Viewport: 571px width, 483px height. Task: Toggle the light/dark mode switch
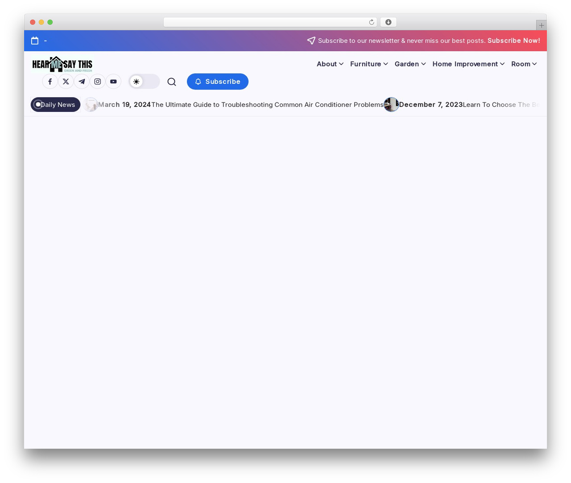144,82
